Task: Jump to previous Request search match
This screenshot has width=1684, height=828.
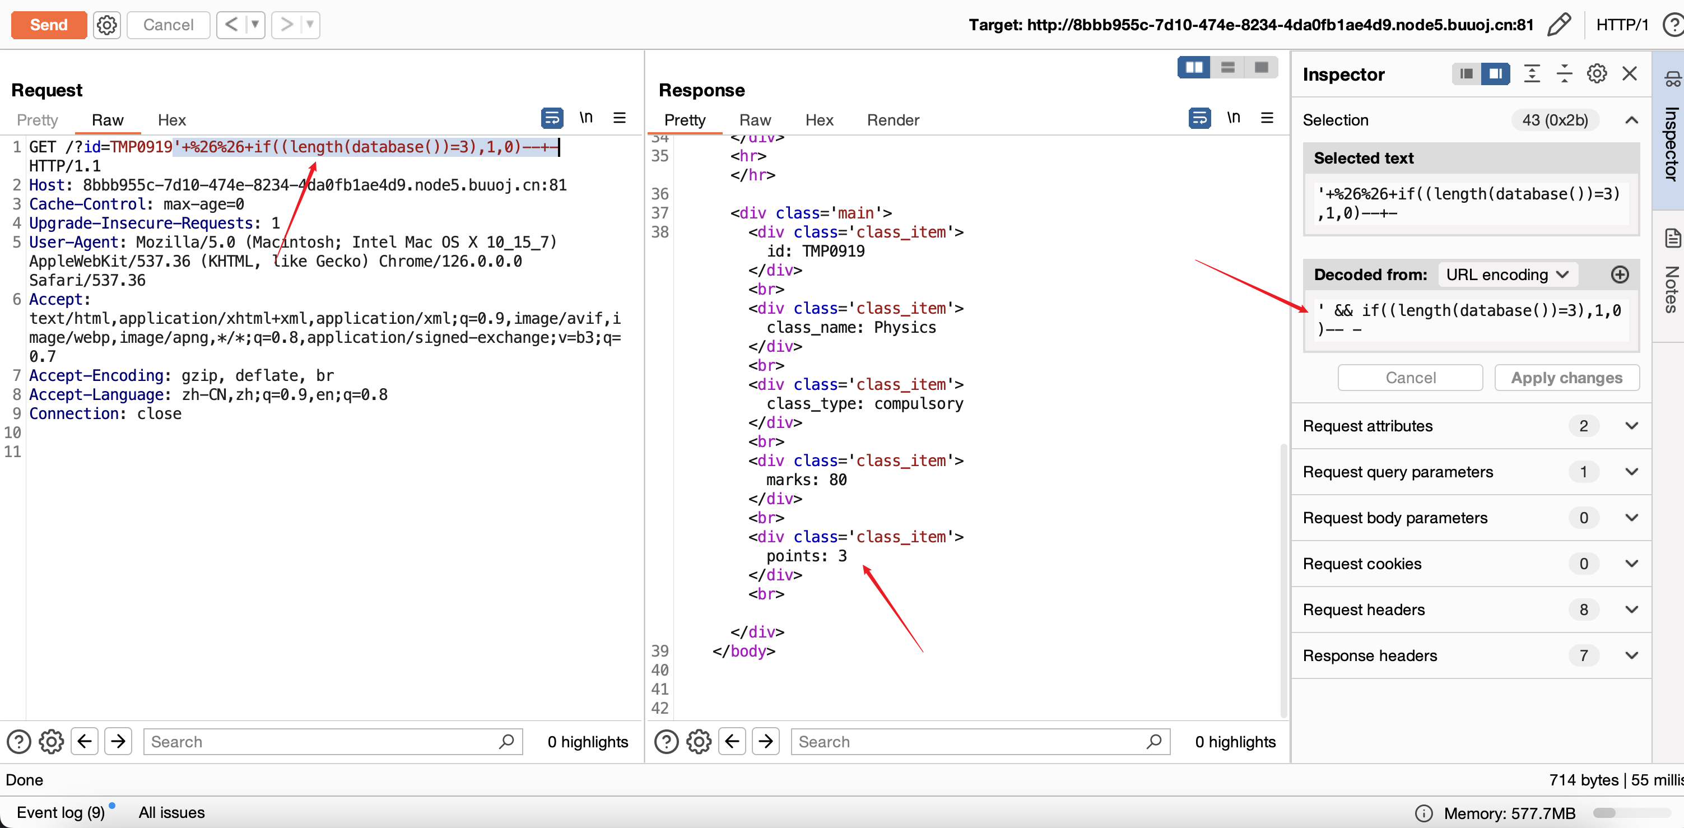Action: (85, 741)
